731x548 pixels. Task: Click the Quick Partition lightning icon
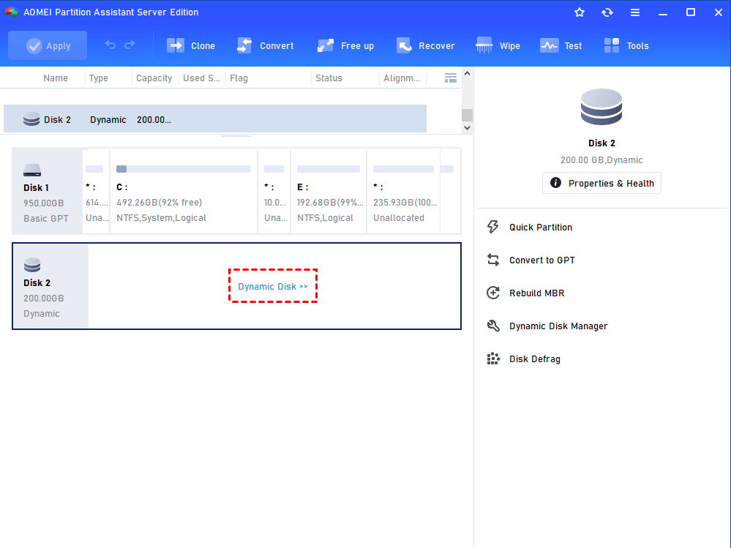click(493, 227)
